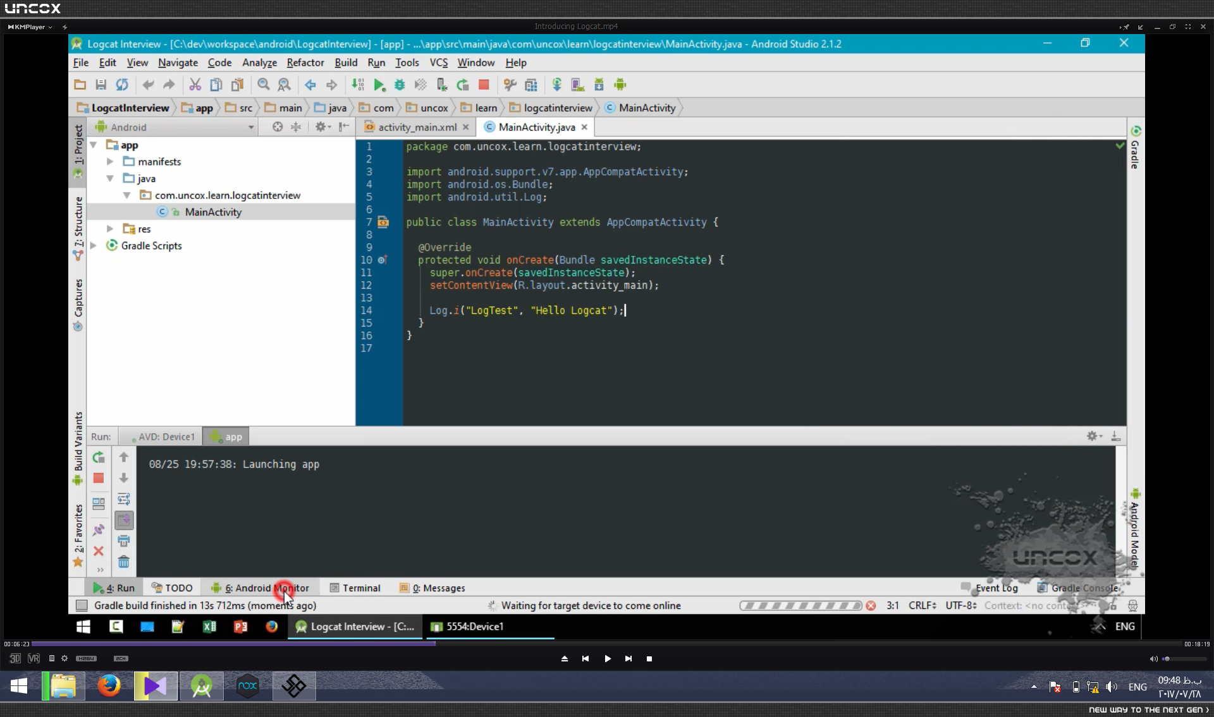Run the app with the green play icon

[379, 85]
